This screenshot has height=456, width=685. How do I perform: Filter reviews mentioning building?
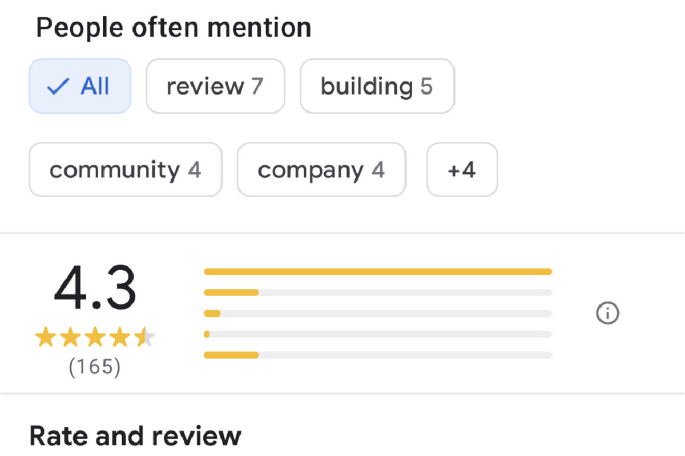pos(377,86)
